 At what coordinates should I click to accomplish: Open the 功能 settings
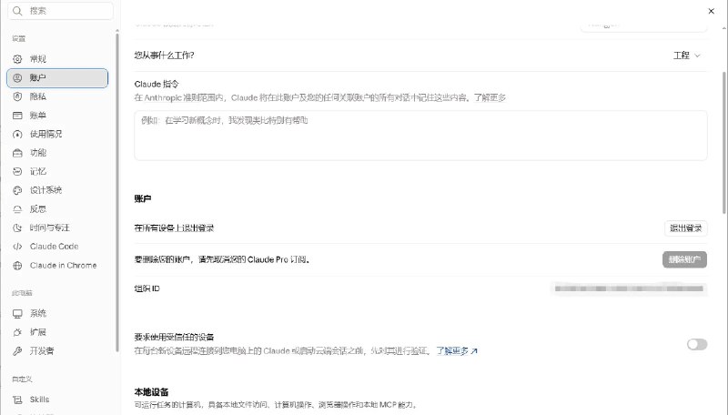click(x=57, y=153)
